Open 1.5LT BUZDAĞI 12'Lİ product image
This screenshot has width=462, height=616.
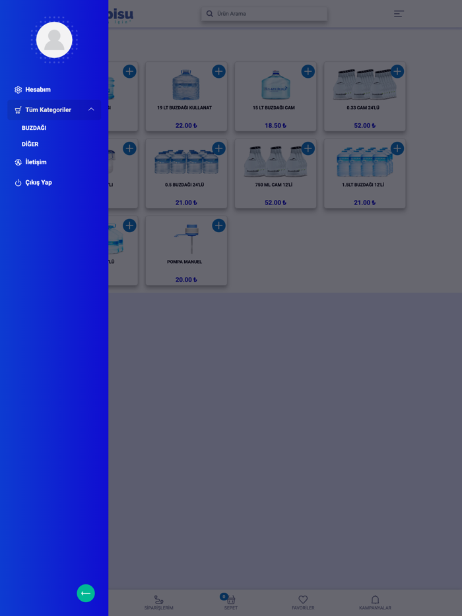[x=365, y=162]
